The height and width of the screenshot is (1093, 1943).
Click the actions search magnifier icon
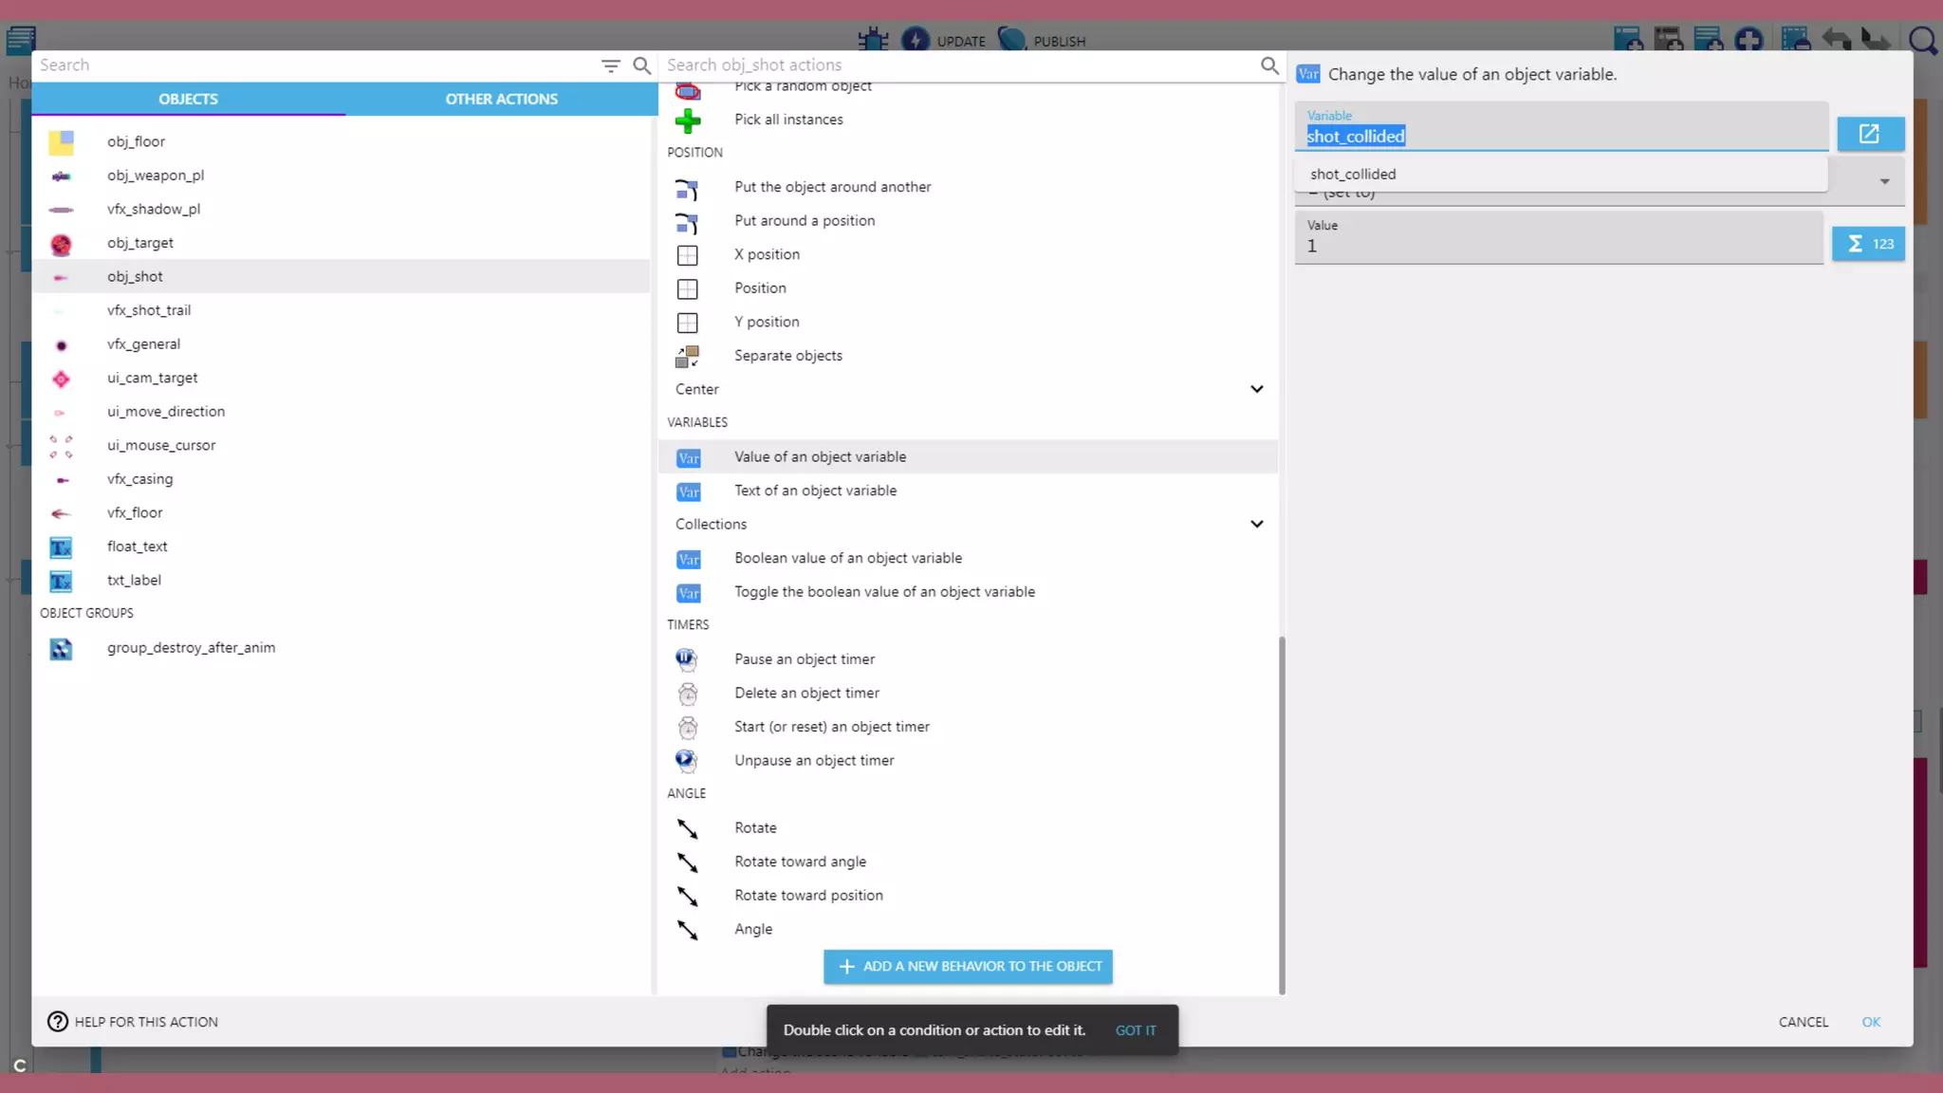[x=1269, y=65]
